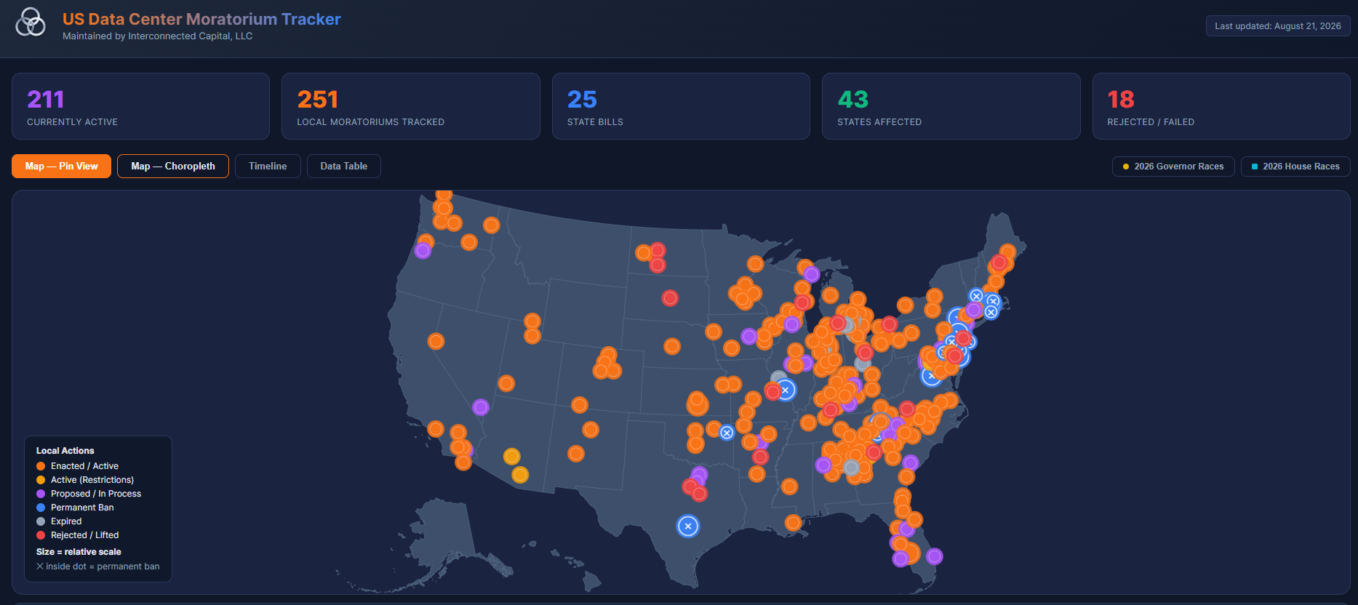Switch to Map — Choropleth view

[x=173, y=166]
